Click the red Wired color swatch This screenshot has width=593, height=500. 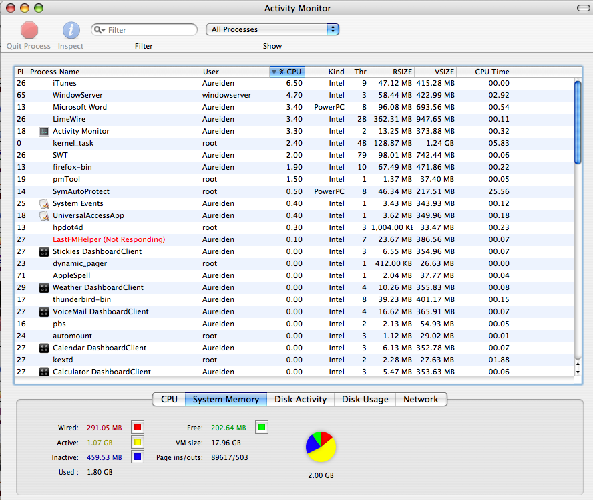coord(138,427)
